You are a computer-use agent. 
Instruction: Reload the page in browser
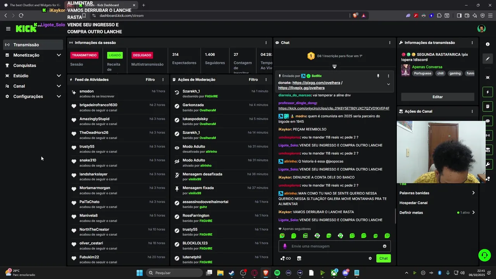[21, 15]
